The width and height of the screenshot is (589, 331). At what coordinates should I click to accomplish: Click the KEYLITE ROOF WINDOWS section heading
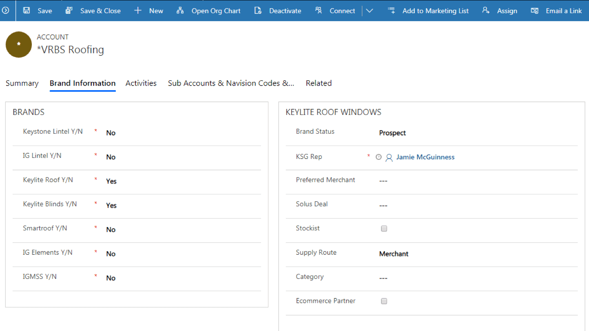[334, 112]
